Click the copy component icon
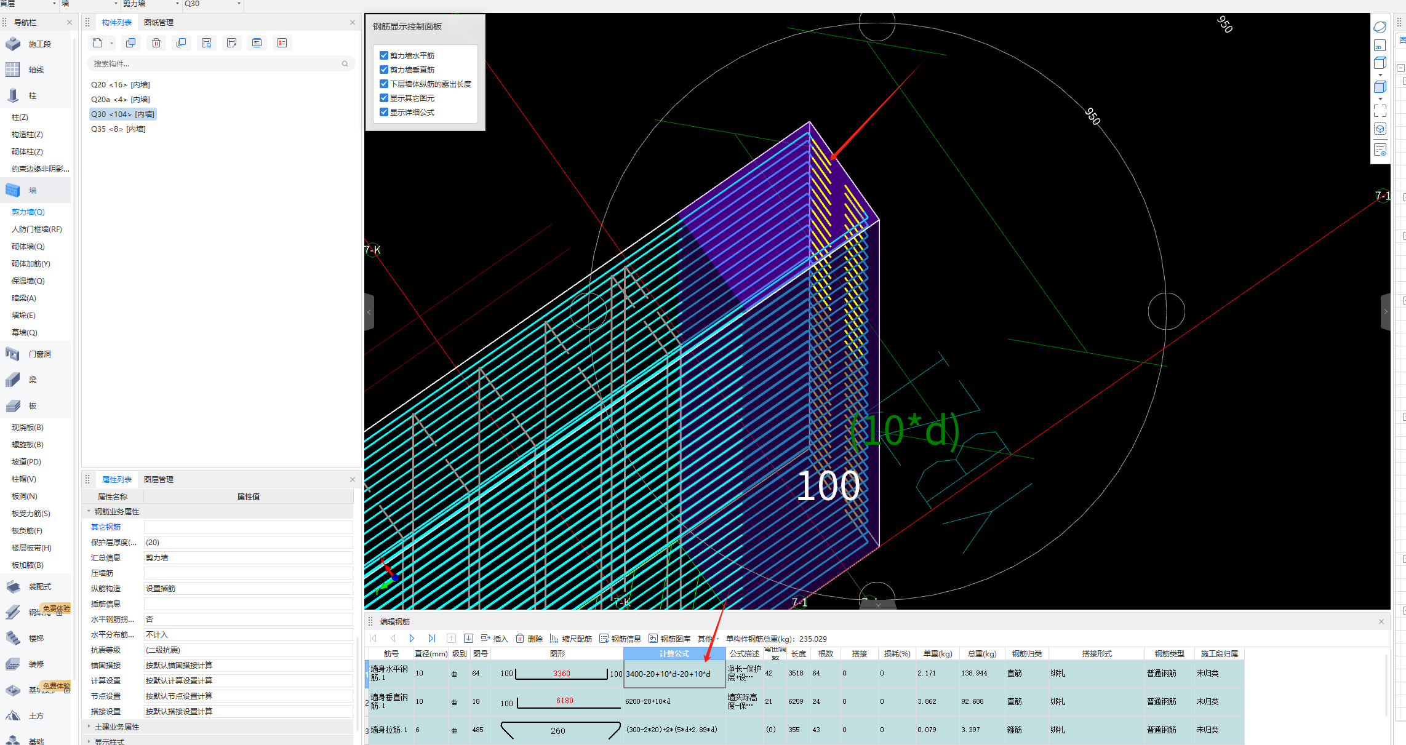Image resolution: width=1406 pixels, height=745 pixels. [x=130, y=43]
